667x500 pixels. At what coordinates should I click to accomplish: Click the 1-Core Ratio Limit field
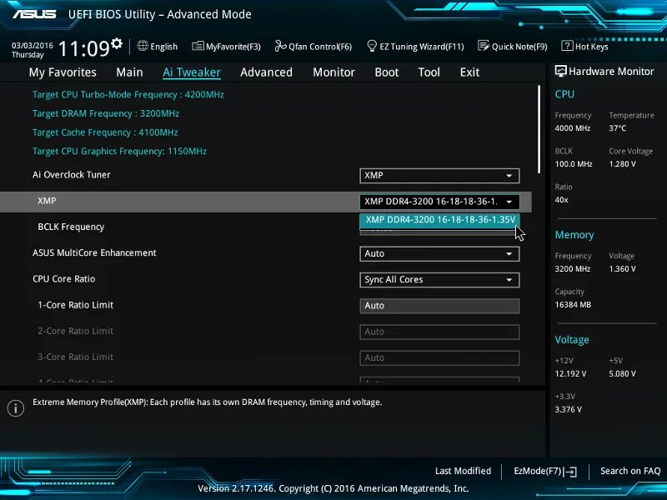click(x=439, y=306)
